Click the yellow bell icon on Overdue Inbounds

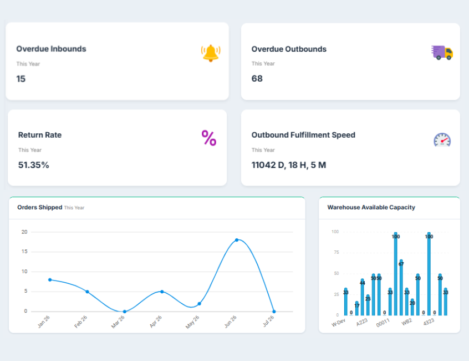(x=211, y=53)
